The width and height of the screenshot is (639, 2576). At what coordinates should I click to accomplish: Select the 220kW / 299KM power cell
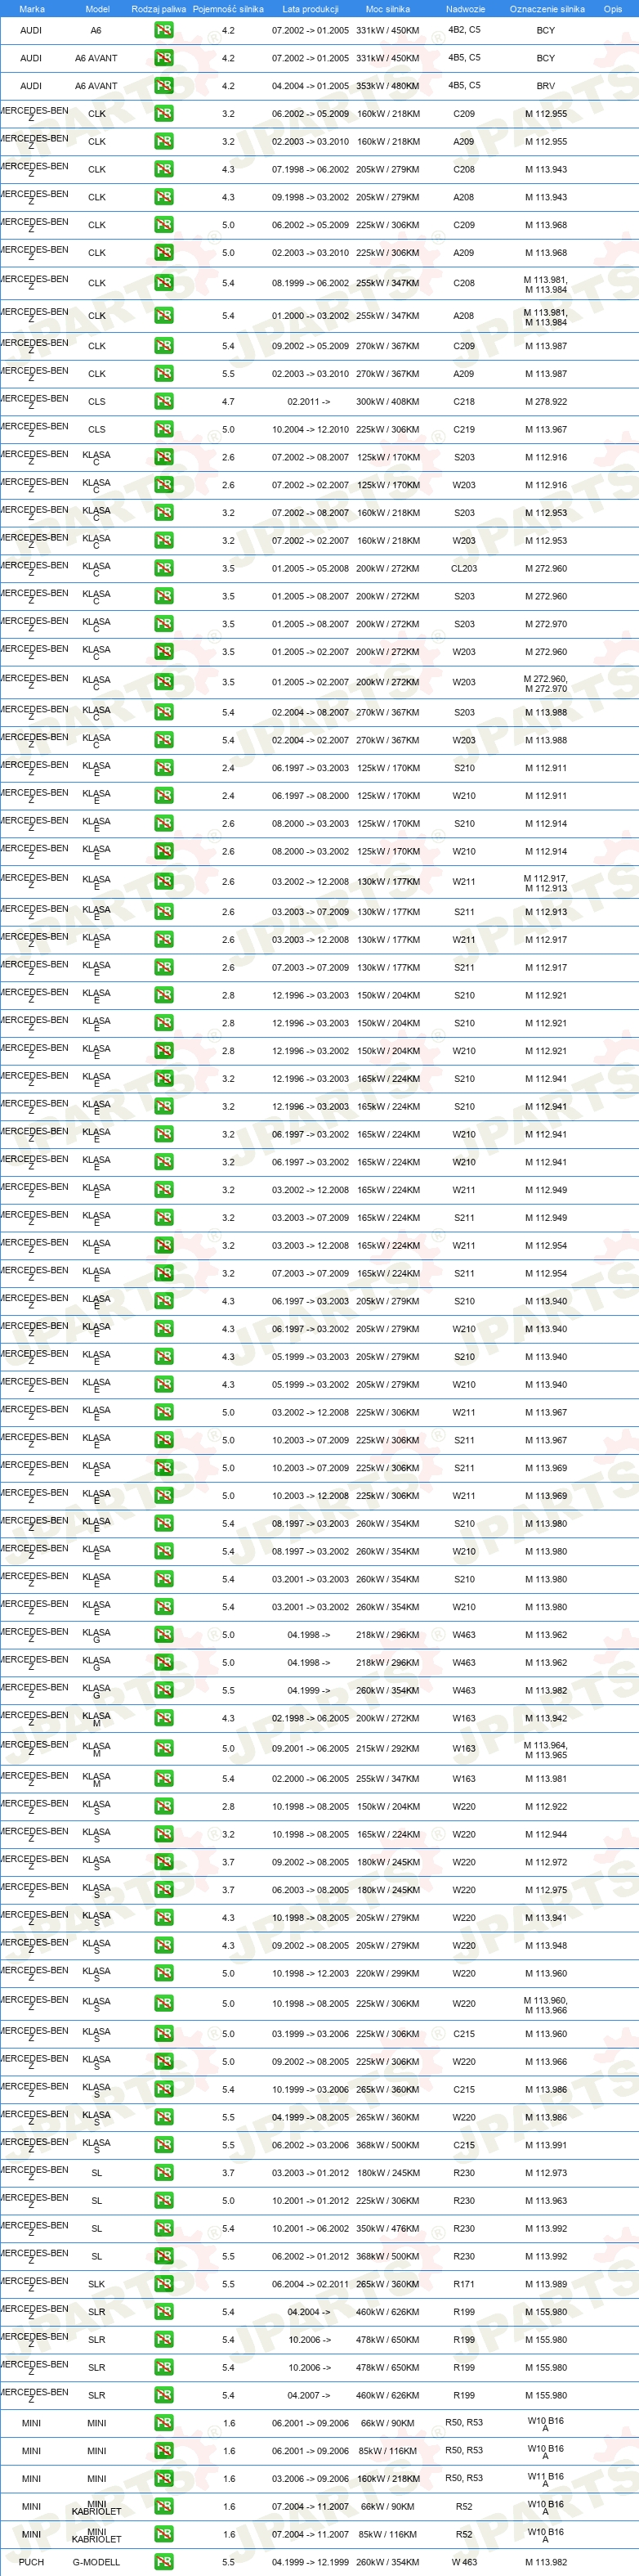point(388,1974)
